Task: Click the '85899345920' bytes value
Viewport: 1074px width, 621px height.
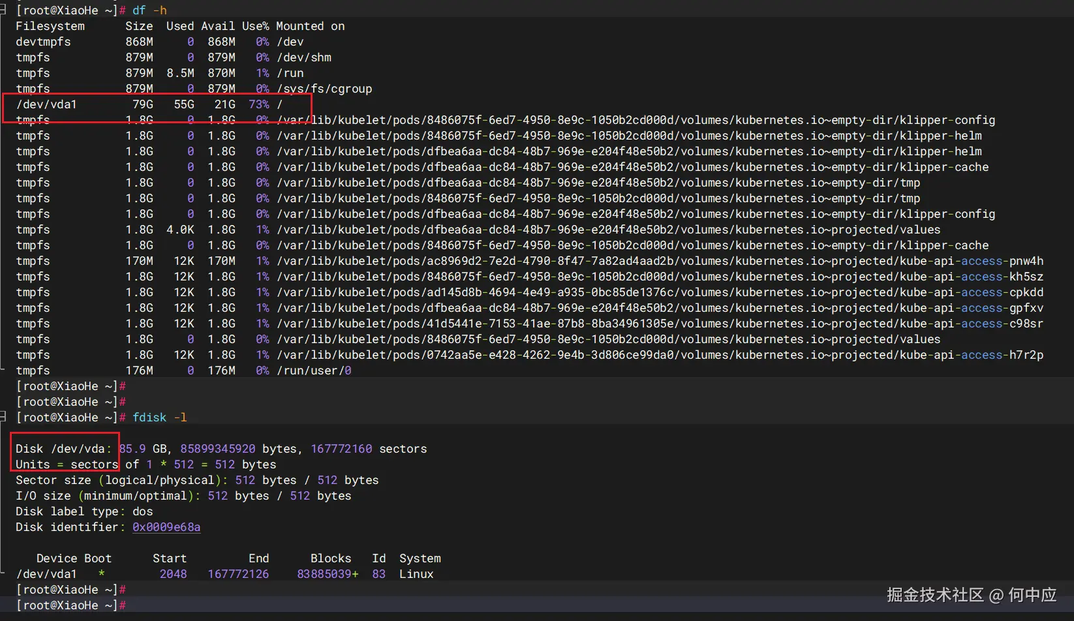Action: 218,449
